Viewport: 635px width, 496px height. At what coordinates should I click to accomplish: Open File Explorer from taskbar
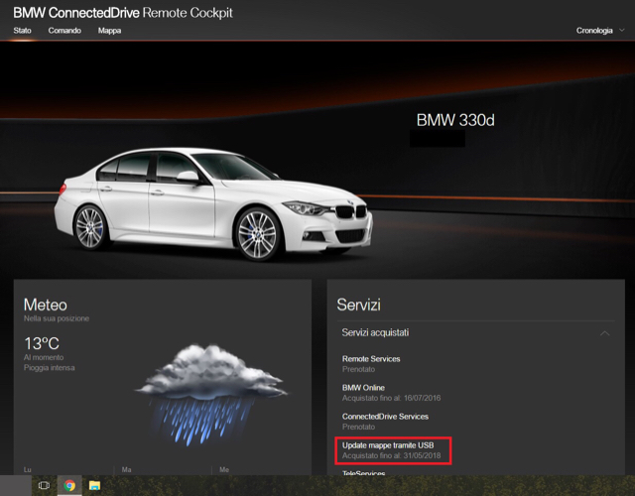pyautogui.click(x=94, y=485)
